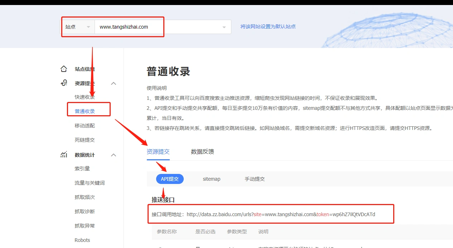Collapse the 数据统计 section chevron
Screen dimensions: 453x248
click(x=114, y=155)
